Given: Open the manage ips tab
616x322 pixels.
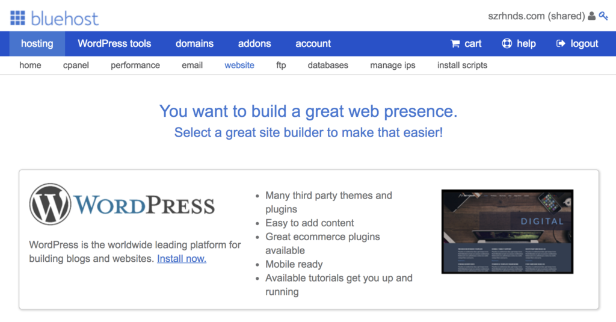Looking at the screenshot, I should [392, 65].
